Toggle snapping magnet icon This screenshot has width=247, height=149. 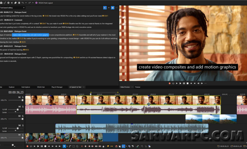click(116, 146)
